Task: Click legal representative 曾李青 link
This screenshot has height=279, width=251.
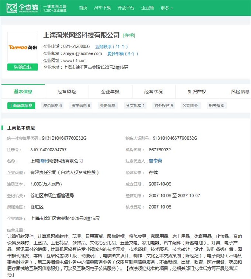Action: [x=155, y=161]
